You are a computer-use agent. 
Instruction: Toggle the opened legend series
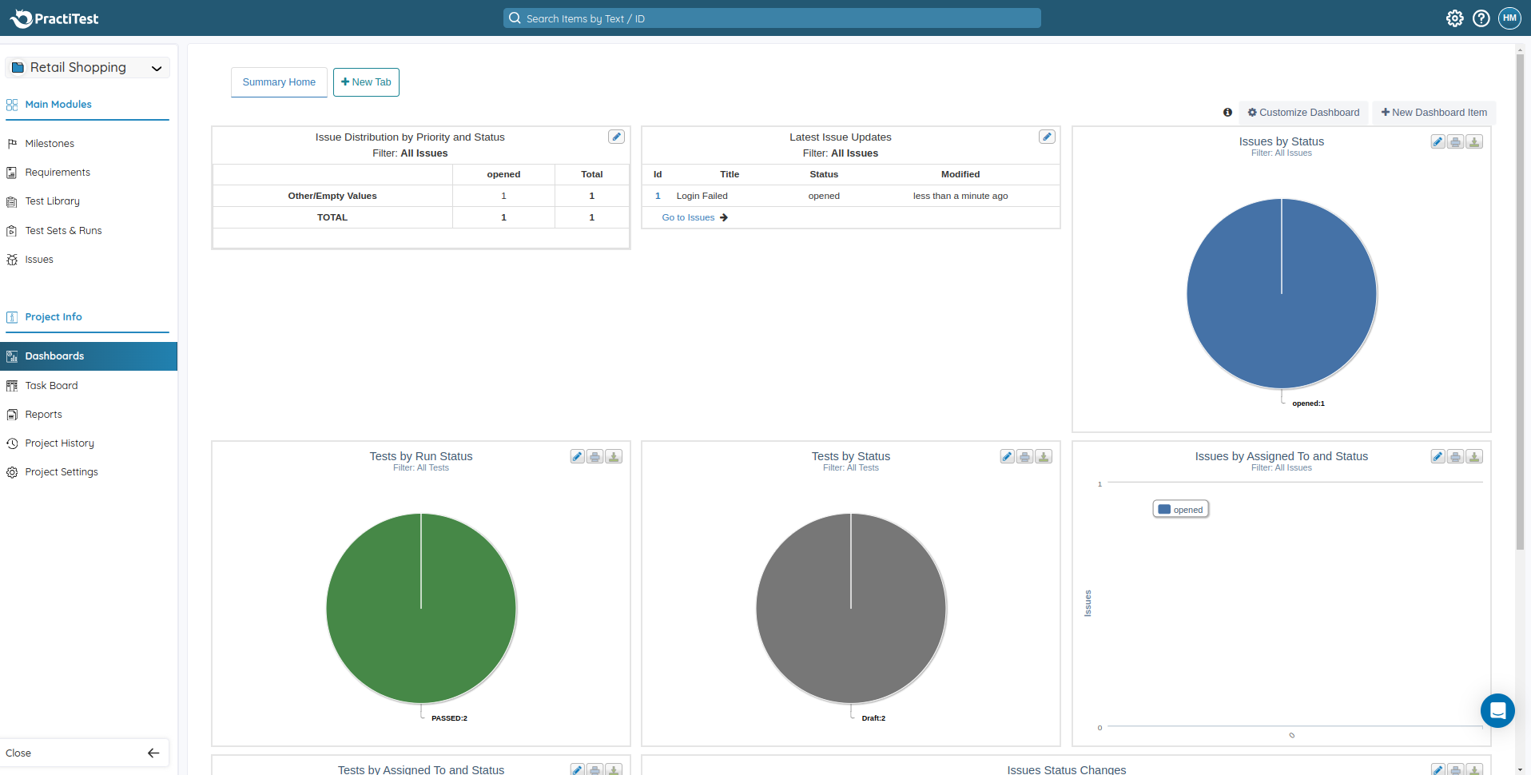[1181, 510]
